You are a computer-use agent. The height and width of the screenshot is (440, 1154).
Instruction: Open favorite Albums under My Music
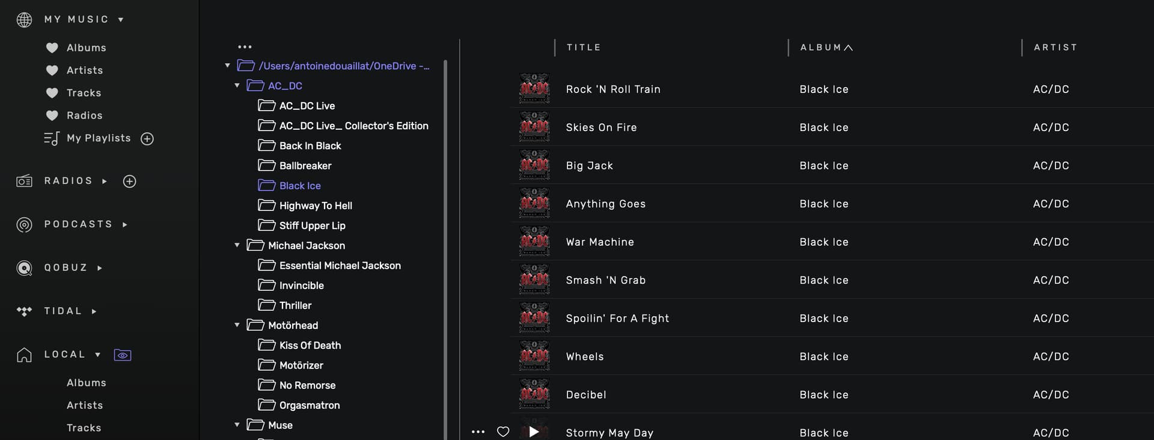pos(86,47)
